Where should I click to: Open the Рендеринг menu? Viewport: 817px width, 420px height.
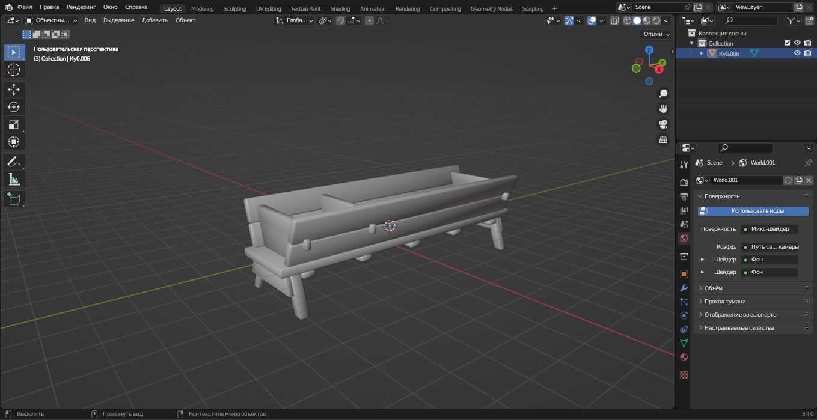click(x=81, y=7)
